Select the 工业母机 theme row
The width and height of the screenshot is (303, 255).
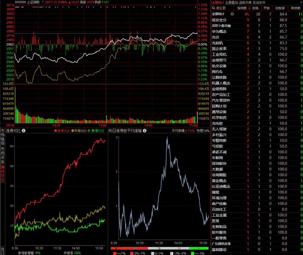point(257,54)
